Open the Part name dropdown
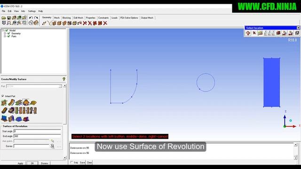This screenshot has width=301, height=169. pyautogui.click(x=60, y=86)
